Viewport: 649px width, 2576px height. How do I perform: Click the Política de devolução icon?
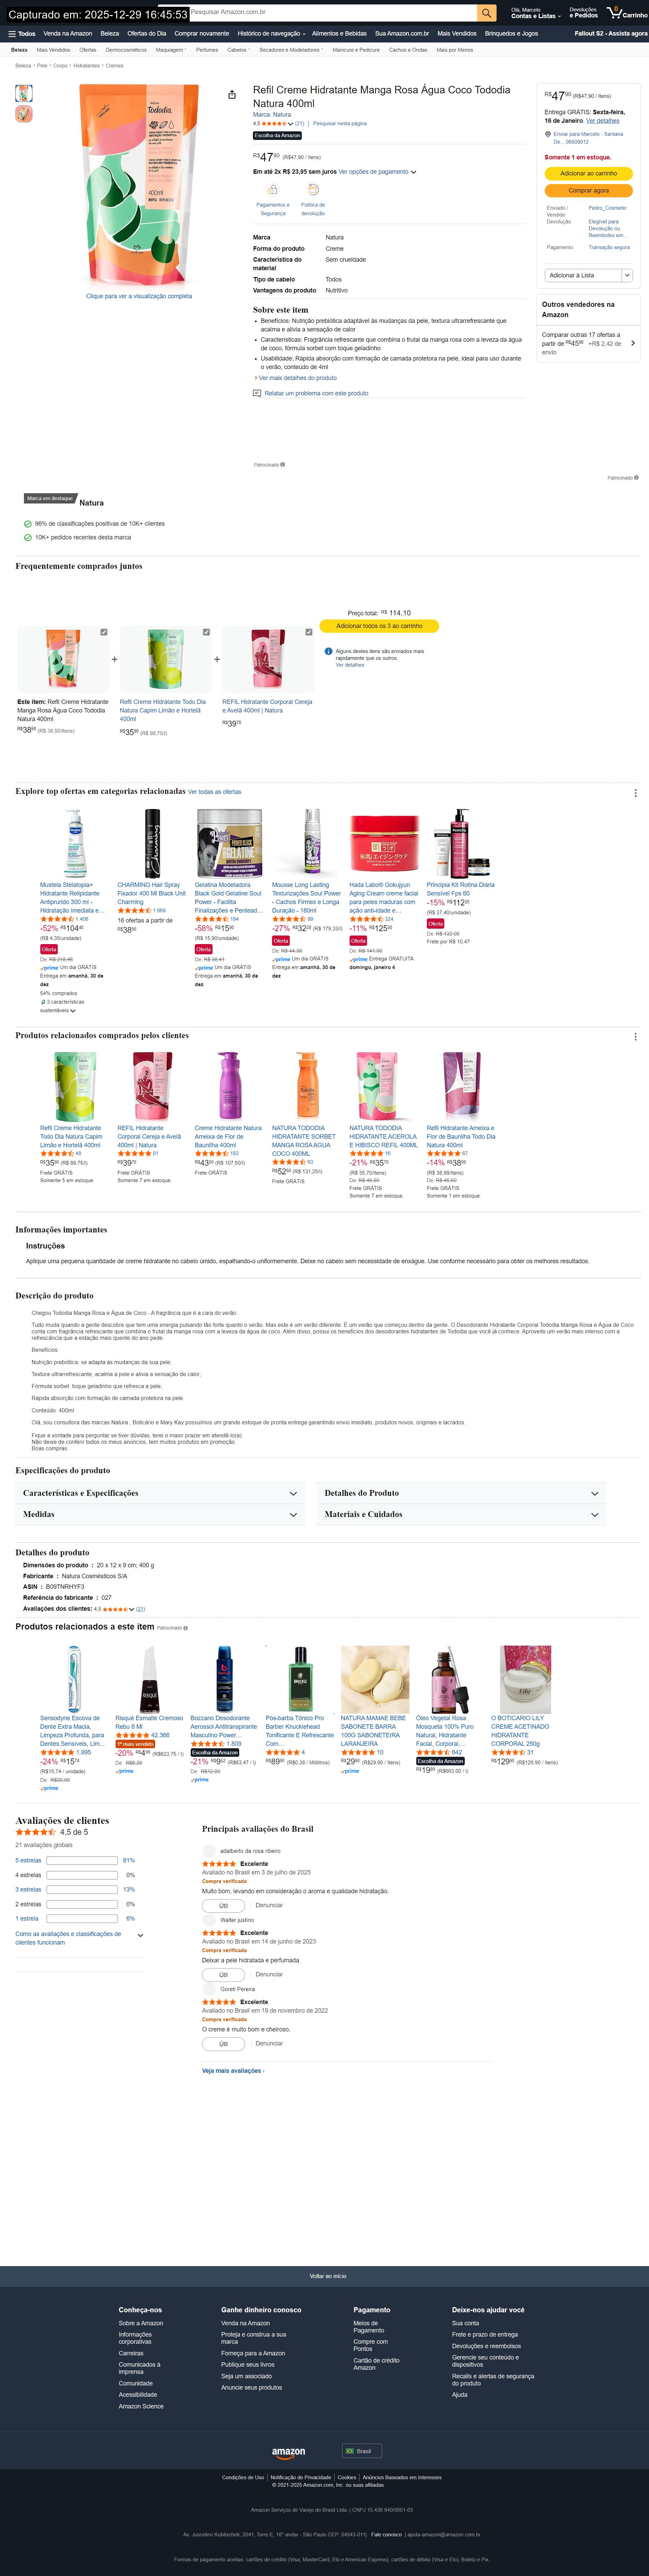pos(312,189)
